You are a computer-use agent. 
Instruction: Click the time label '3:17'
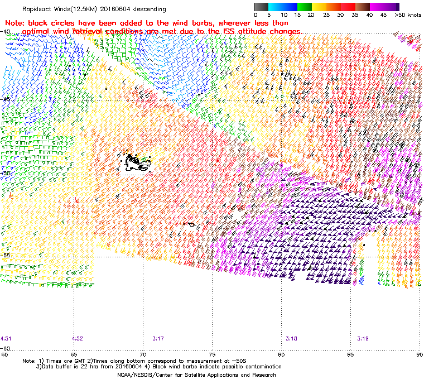tap(158, 339)
